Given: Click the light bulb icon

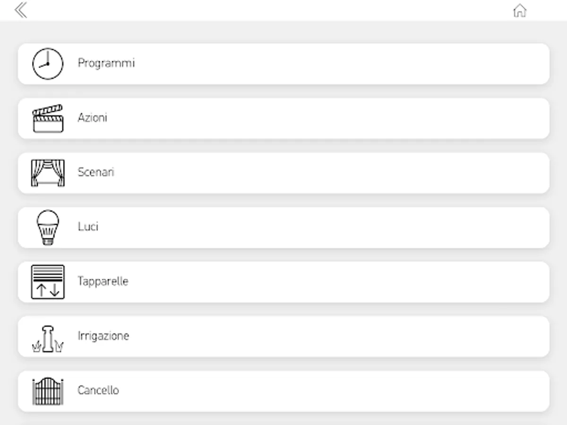Looking at the screenshot, I should [x=48, y=228].
